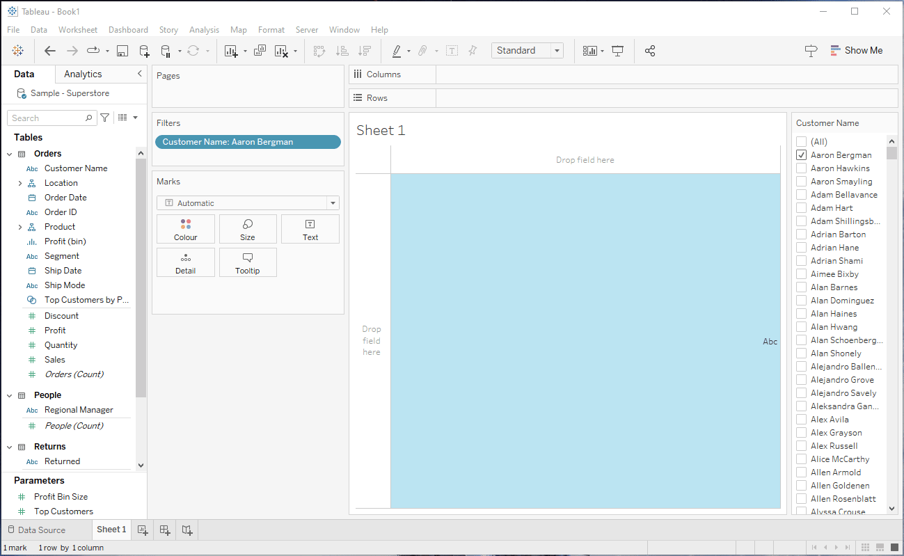The width and height of the screenshot is (904, 556).
Task: Click the Undo back arrow
Action: pyautogui.click(x=50, y=51)
